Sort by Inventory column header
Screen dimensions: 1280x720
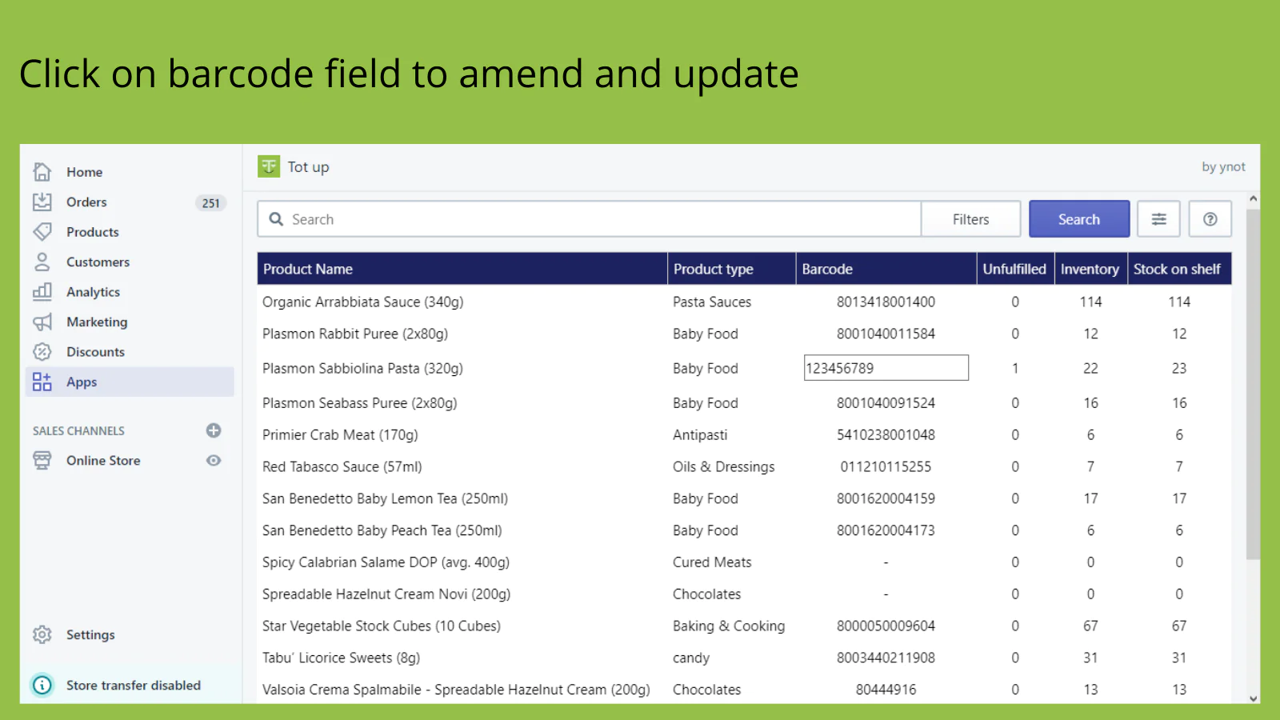pyautogui.click(x=1090, y=269)
